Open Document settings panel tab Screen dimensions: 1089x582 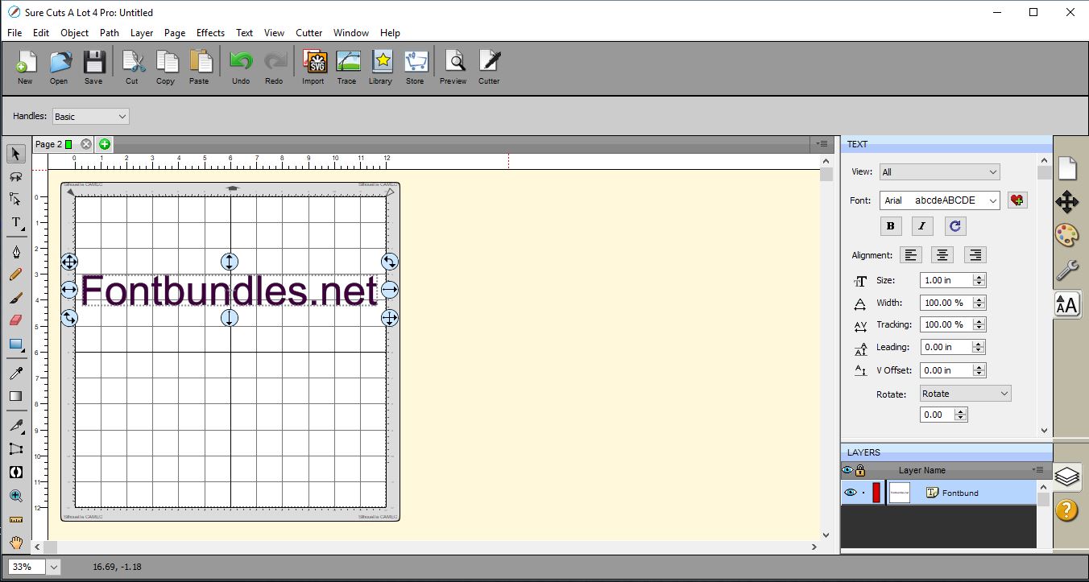1066,168
